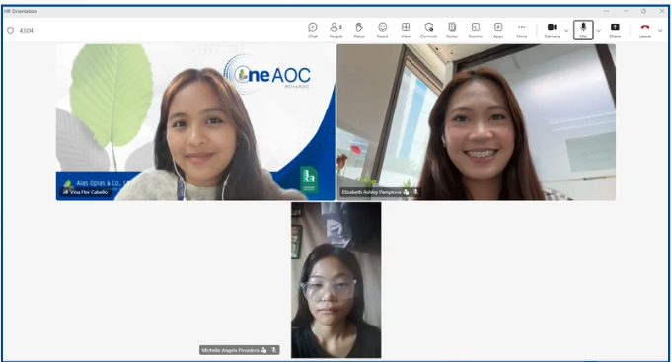Click the Michelle Angela Povadora name label
The height and width of the screenshot is (362, 672).
[231, 350]
